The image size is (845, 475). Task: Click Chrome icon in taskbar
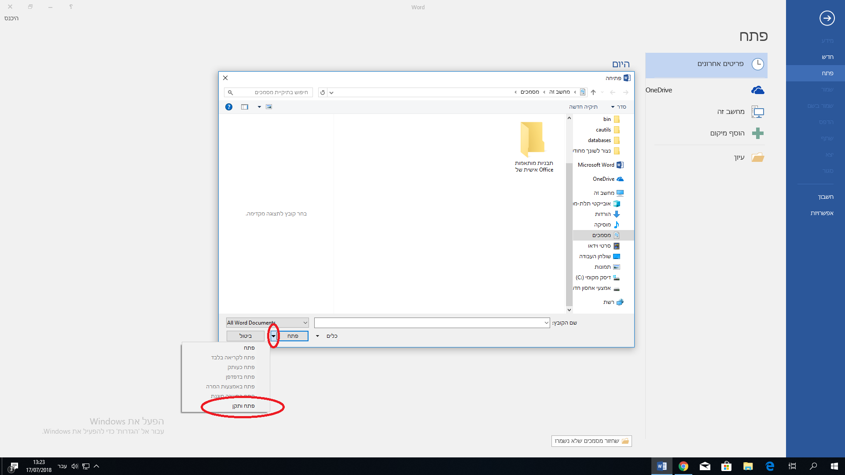pyautogui.click(x=683, y=466)
